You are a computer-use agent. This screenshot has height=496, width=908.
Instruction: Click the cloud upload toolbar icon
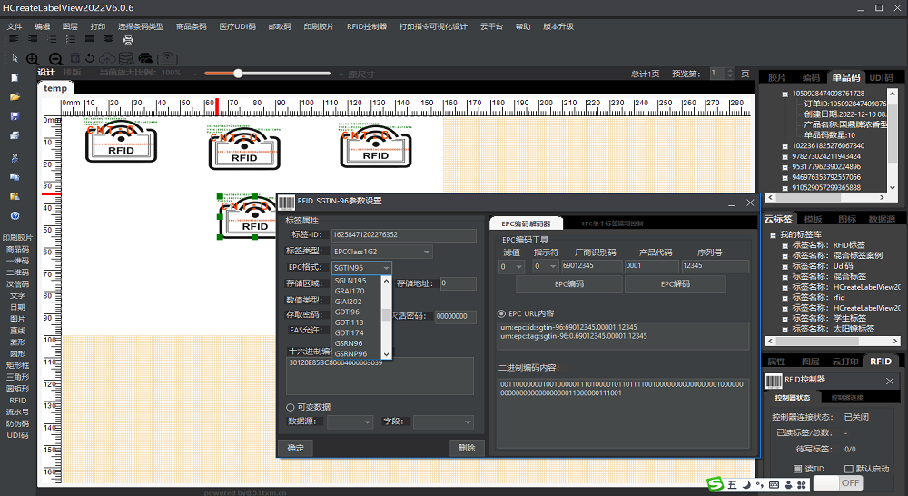108,58
